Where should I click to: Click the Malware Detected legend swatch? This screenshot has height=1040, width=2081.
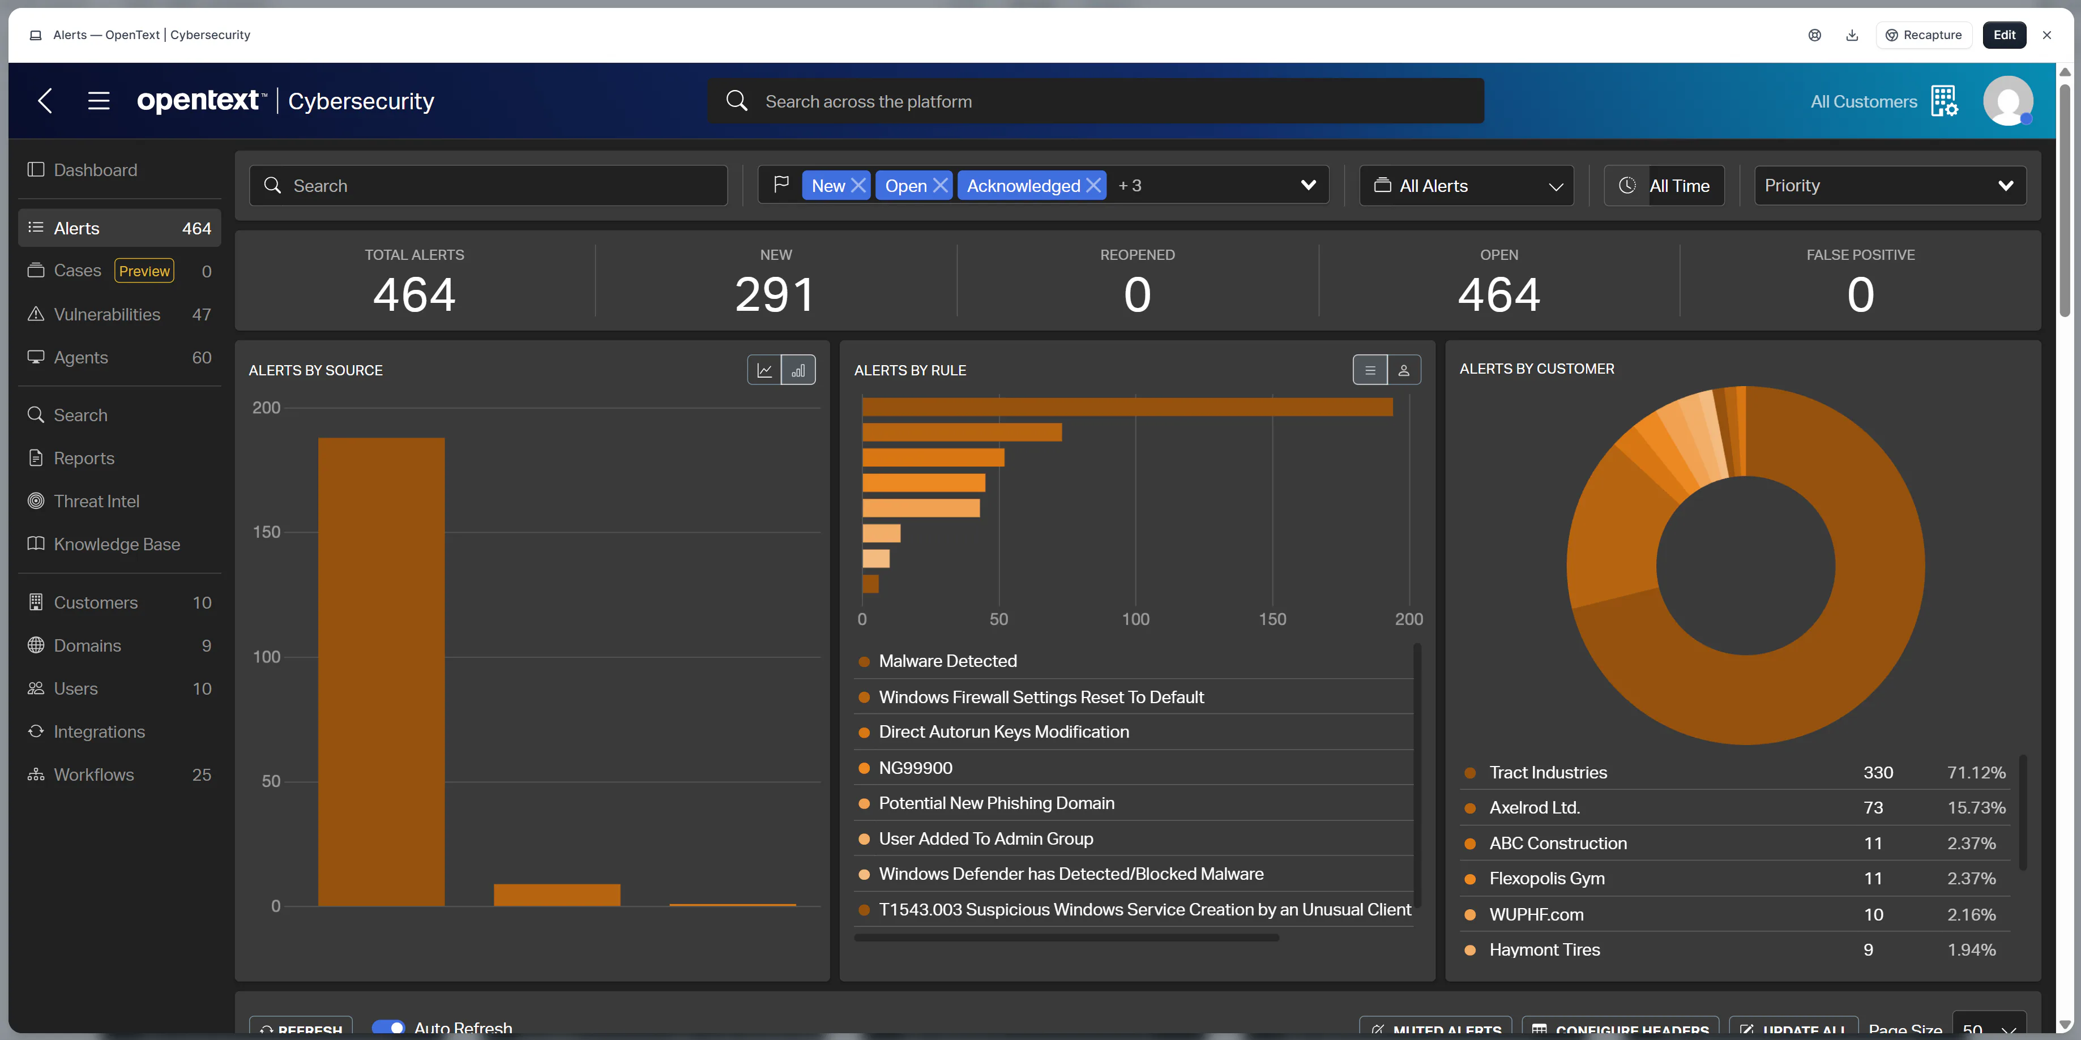tap(864, 661)
